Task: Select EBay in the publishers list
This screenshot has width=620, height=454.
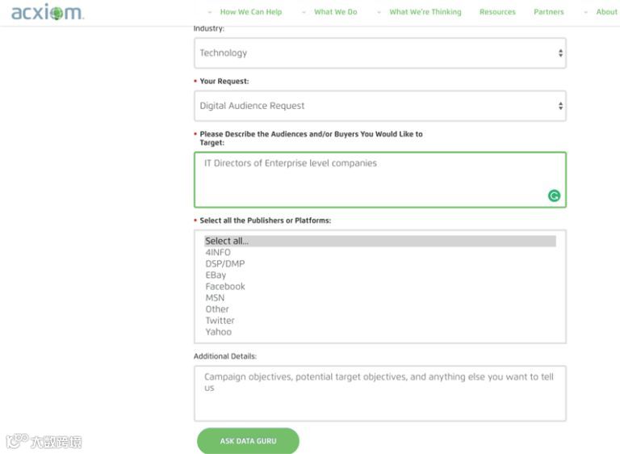Action: coord(216,275)
